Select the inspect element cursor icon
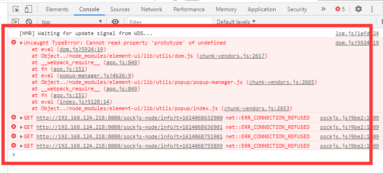This screenshot has height=173, width=383. [16, 9]
